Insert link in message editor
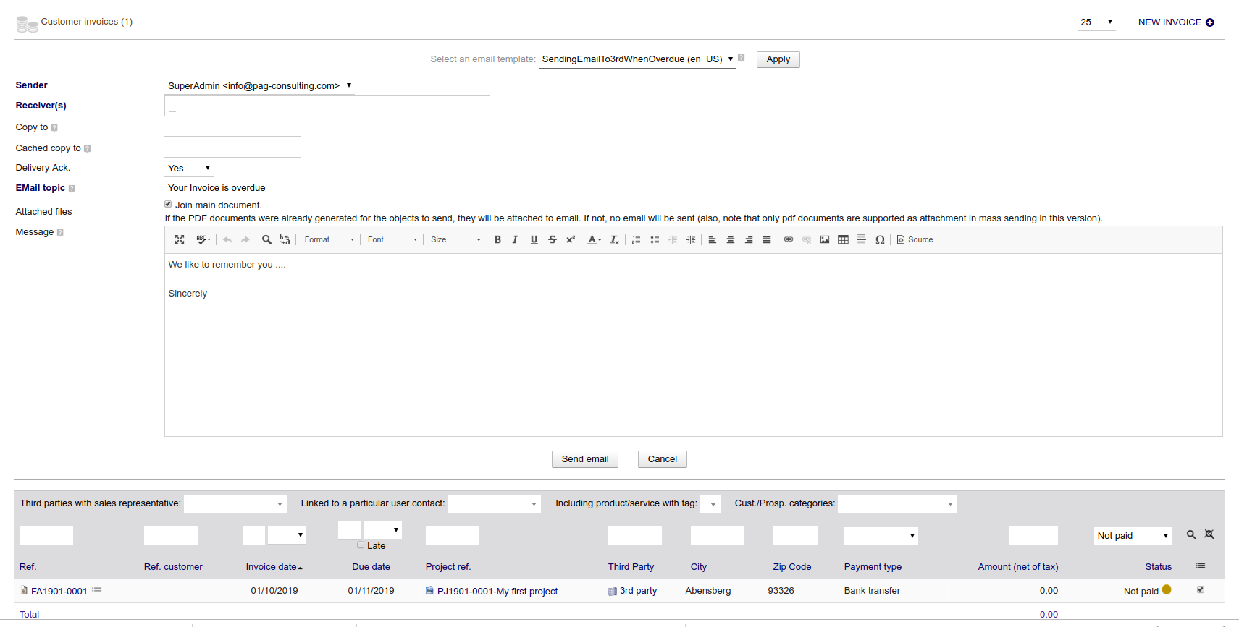 coord(789,239)
